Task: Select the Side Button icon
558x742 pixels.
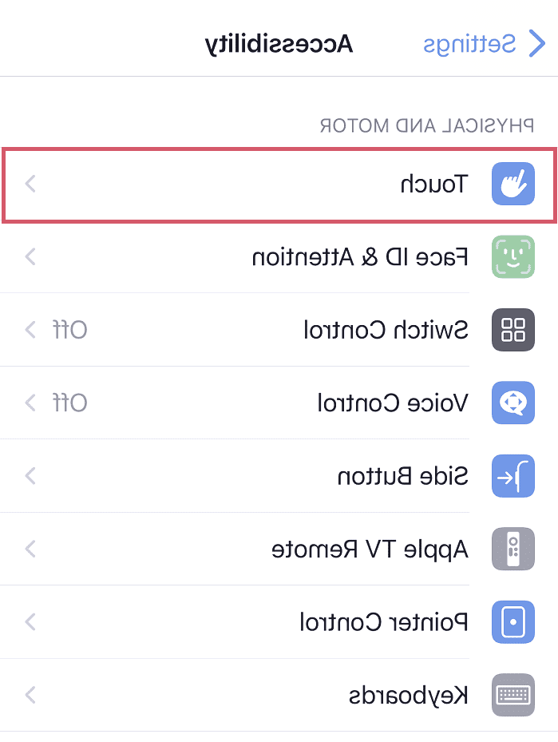Action: [x=513, y=475]
